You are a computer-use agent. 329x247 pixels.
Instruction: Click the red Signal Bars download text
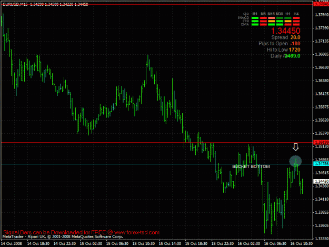[82, 233]
